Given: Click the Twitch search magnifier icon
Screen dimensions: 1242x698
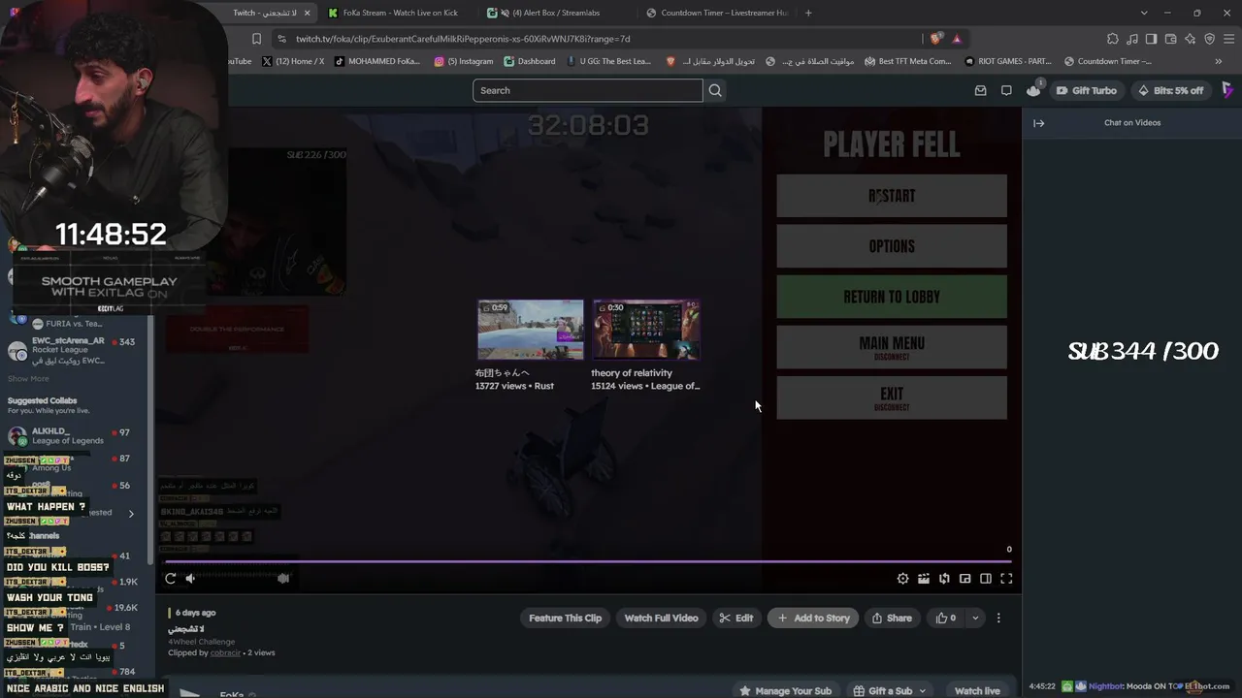Looking at the screenshot, I should (x=715, y=90).
